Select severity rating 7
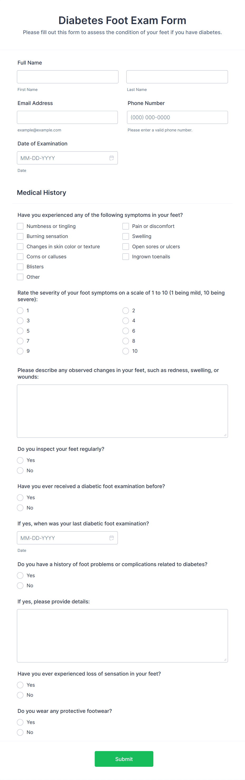This screenshot has width=245, height=780. [20, 341]
